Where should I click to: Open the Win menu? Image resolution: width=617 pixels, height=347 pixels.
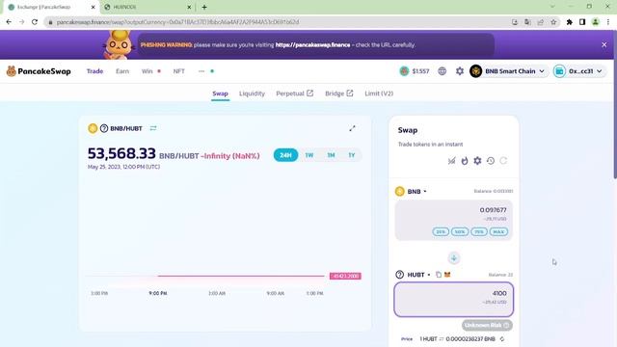148,71
